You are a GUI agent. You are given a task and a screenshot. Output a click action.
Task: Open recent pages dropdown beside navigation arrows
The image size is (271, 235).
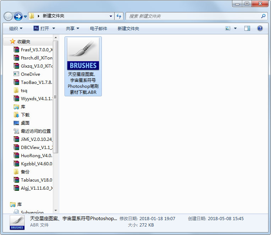[25, 17]
